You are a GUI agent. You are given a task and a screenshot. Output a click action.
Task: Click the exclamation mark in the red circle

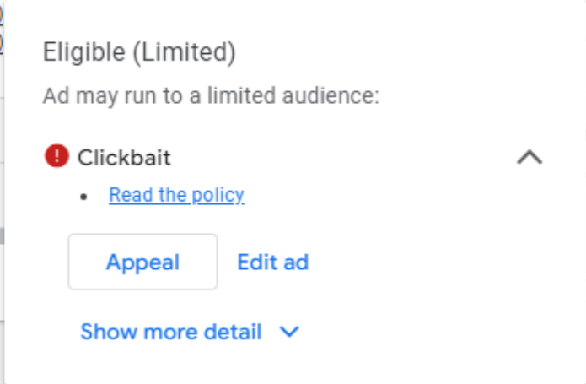pos(56,156)
